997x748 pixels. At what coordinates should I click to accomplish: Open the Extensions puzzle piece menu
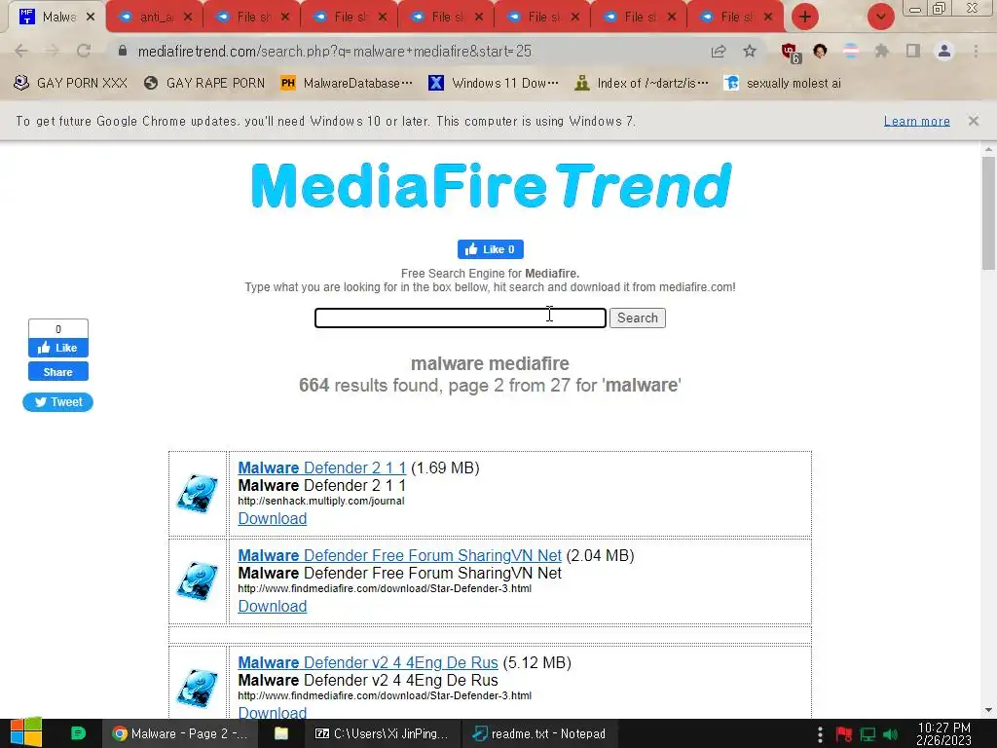click(881, 51)
